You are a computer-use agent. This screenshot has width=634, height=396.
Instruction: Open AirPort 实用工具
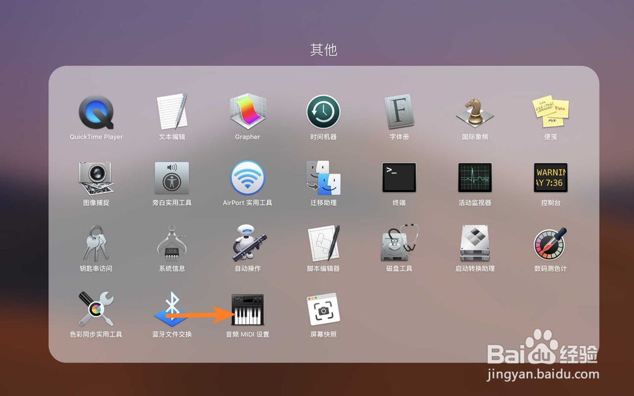247,178
